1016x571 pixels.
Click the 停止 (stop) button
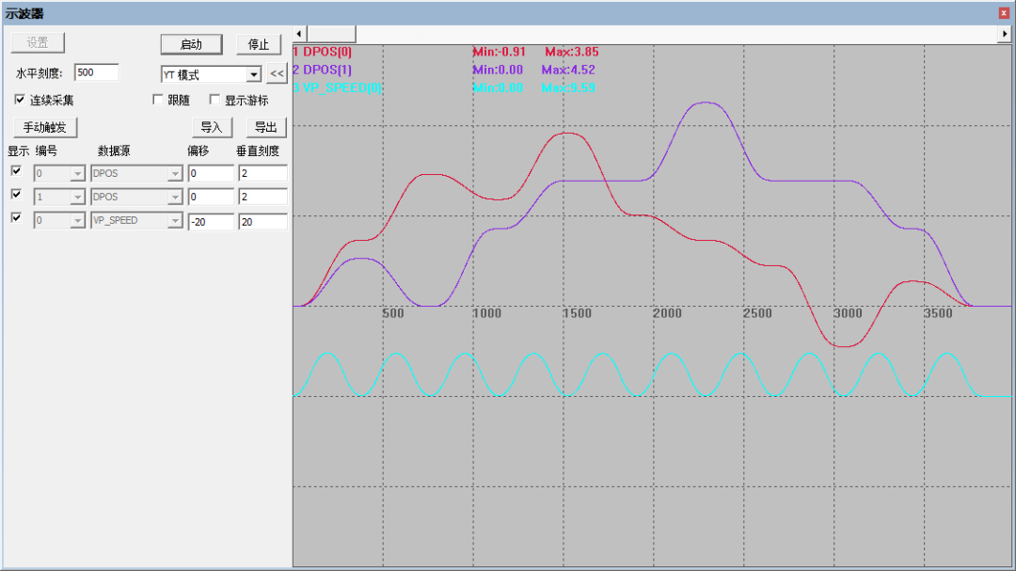click(x=258, y=44)
